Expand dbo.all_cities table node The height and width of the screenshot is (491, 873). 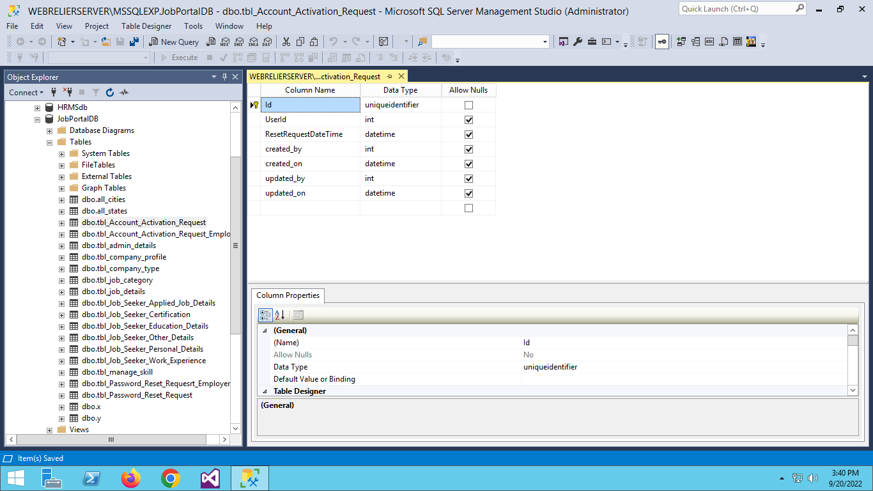tap(61, 199)
